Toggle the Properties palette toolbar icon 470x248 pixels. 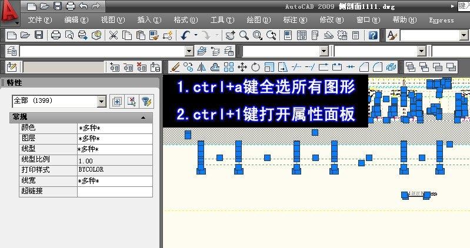288,35
